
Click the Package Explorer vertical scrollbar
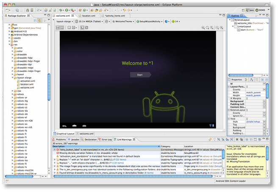click(49, 87)
